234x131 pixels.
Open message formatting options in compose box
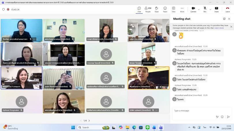(x=217, y=117)
